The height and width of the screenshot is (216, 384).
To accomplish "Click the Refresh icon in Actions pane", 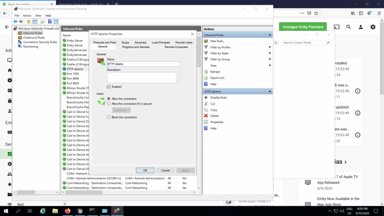I will click(x=206, y=72).
